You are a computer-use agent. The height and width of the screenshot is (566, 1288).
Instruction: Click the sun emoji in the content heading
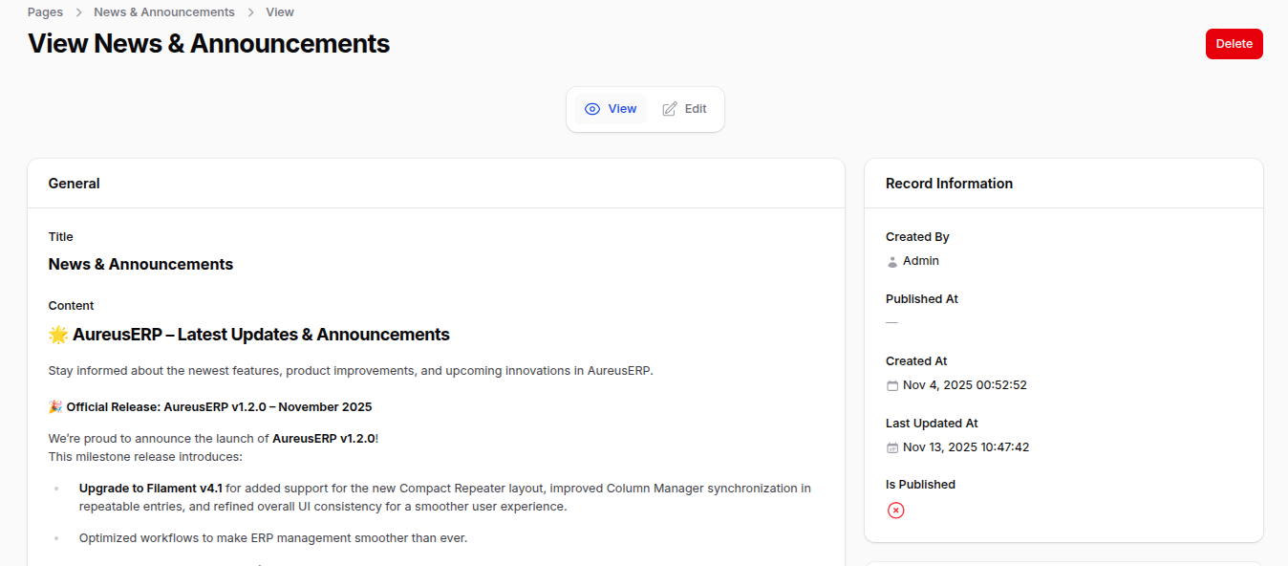[56, 334]
